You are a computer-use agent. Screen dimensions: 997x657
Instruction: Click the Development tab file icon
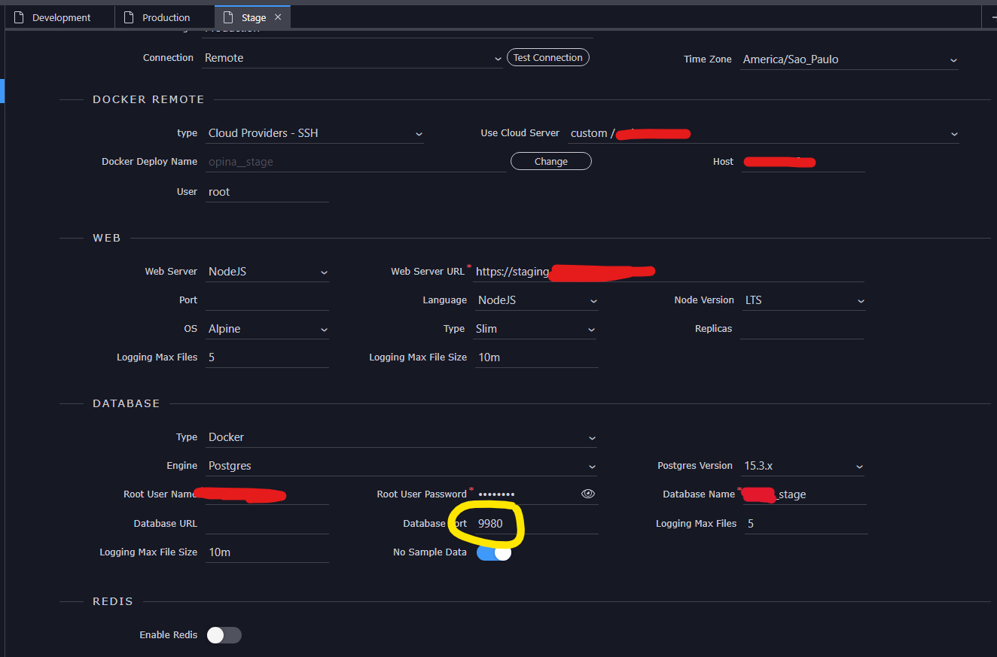tap(20, 17)
